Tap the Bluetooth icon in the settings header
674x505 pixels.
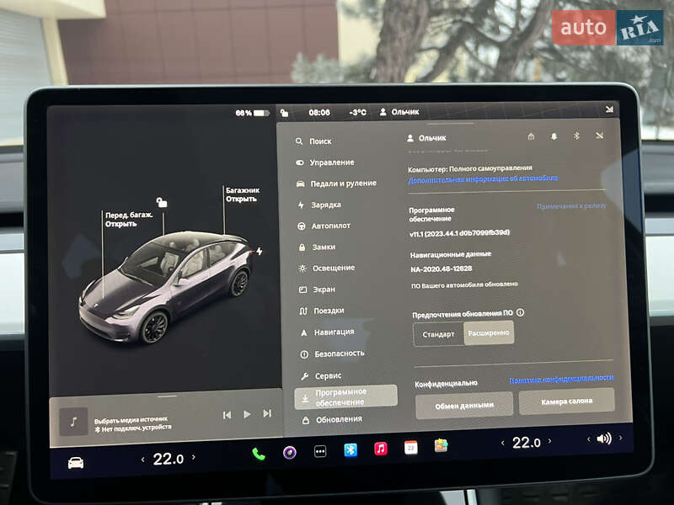576,137
